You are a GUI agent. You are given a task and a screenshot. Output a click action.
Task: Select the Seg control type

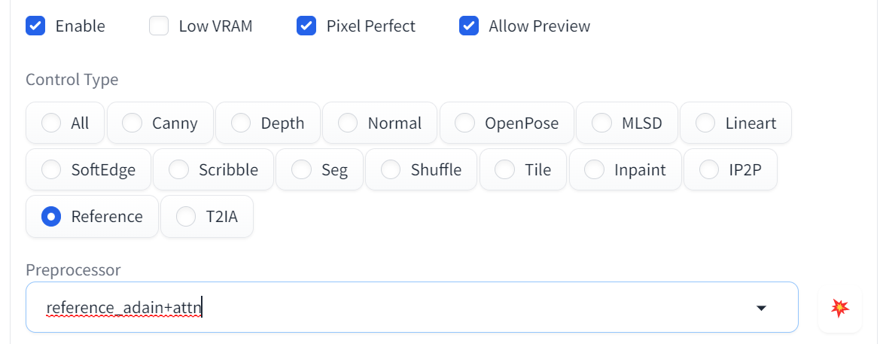point(301,169)
